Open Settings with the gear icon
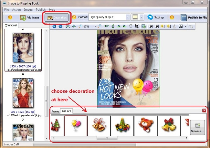This screenshot has width=210, height=148. pos(156,17)
